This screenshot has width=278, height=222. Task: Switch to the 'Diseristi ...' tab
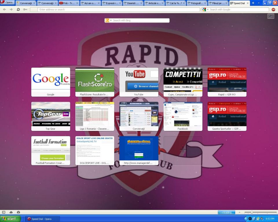[x=133, y=3]
